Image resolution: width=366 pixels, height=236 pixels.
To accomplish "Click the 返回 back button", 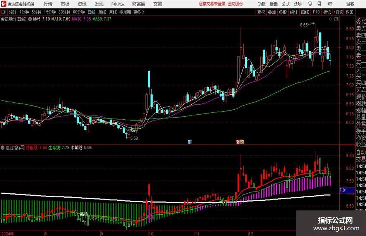I will coord(349,12).
